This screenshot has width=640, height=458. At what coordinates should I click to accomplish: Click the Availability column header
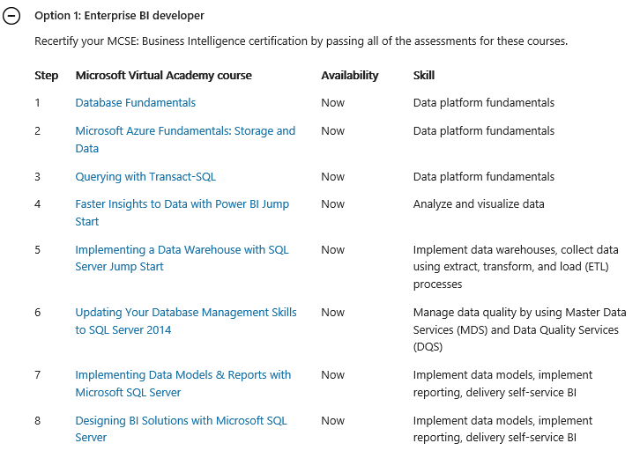pos(350,76)
